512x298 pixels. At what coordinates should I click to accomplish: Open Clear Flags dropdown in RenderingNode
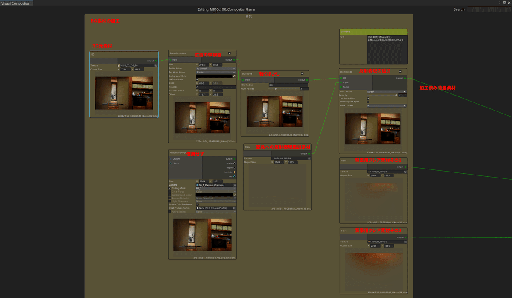point(215,191)
